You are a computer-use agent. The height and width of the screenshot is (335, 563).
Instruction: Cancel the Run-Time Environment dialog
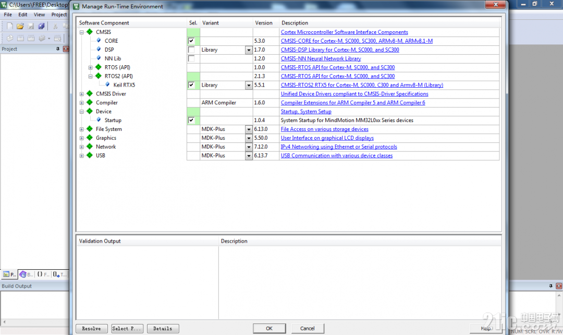point(308,329)
